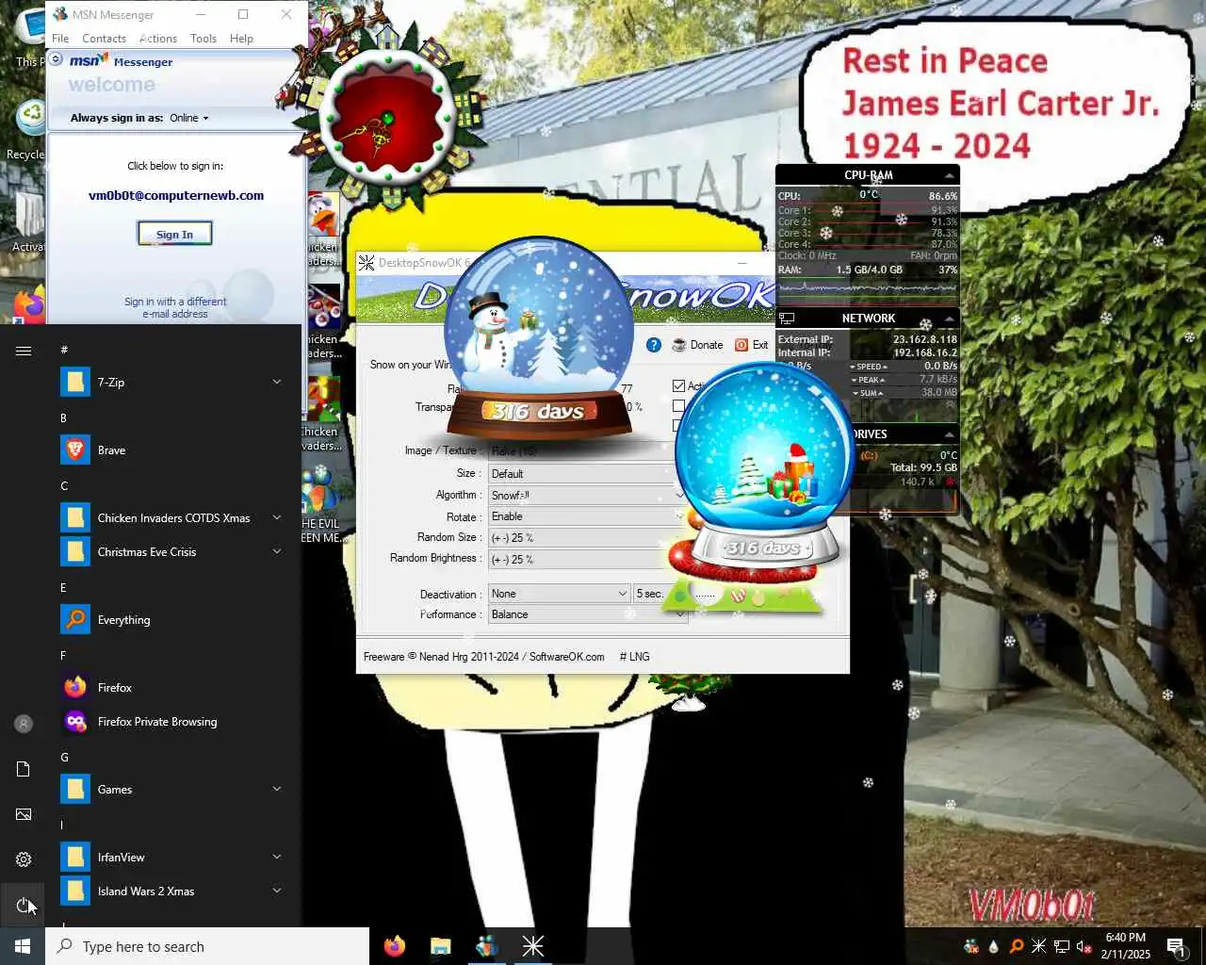Launch Brave browser from Start menu
This screenshot has width=1206, height=965.
[x=75, y=450]
